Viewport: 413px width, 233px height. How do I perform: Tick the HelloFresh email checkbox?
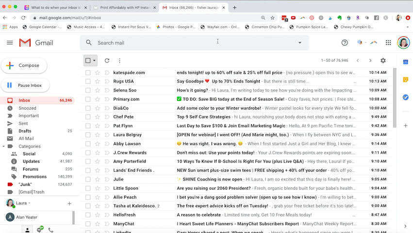(88, 215)
